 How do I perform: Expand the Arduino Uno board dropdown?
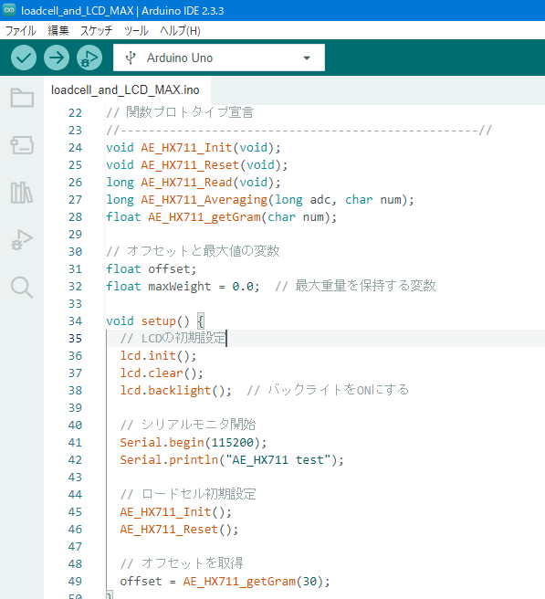tap(307, 58)
